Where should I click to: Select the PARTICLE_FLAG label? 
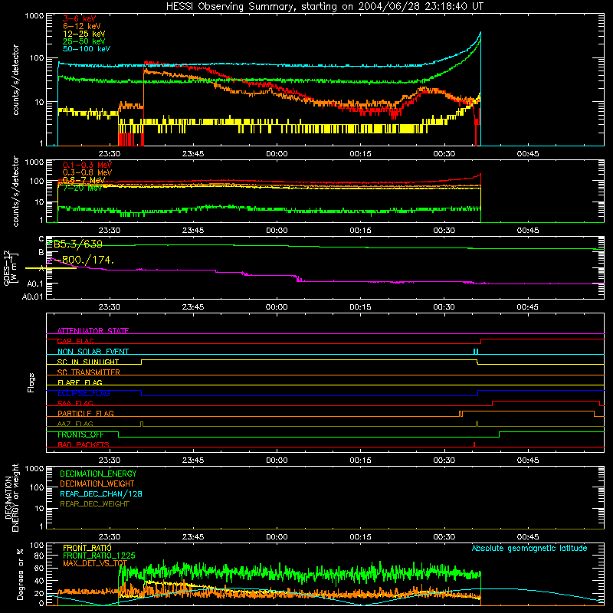[86, 413]
